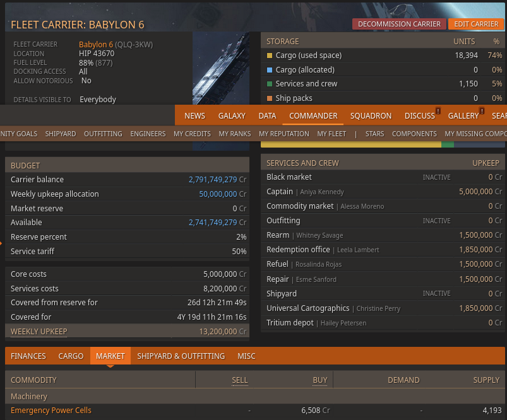Screen dimensions: 507x420
Task: Click Captain Aniya Kennedy row
Action: coord(383,192)
